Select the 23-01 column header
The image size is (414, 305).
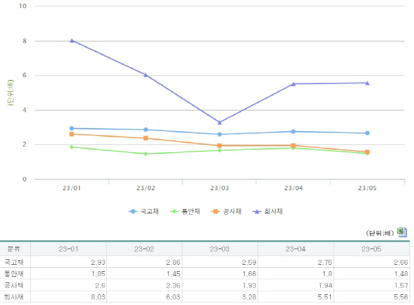pos(69,249)
